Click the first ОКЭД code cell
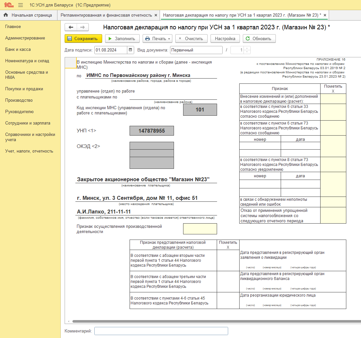Viewport: 361px width, 338px height. pyautogui.click(x=152, y=146)
